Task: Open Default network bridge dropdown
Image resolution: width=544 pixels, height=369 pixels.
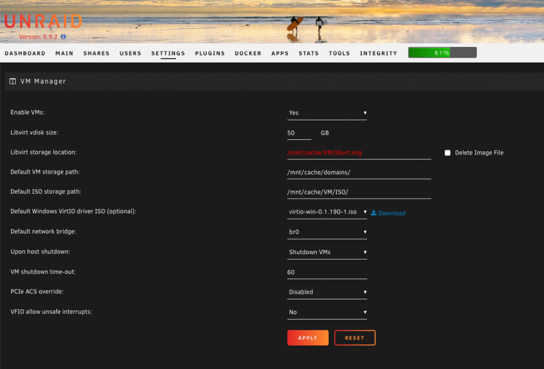Action: point(327,232)
